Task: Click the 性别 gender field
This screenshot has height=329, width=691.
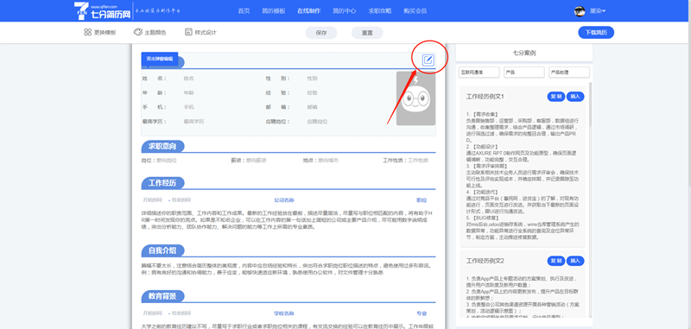Action: (312, 79)
